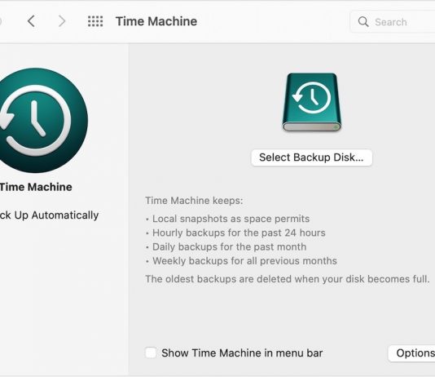
Task: Click 'Time Machine keeps:' heading
Action: (x=194, y=201)
